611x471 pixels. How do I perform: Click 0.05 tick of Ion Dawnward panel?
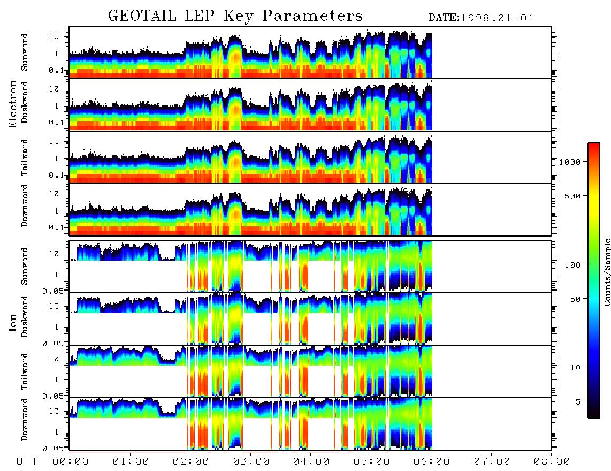pyautogui.click(x=52, y=449)
